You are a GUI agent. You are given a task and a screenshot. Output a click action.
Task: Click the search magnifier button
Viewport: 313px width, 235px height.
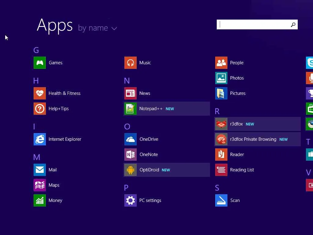pos(293,24)
